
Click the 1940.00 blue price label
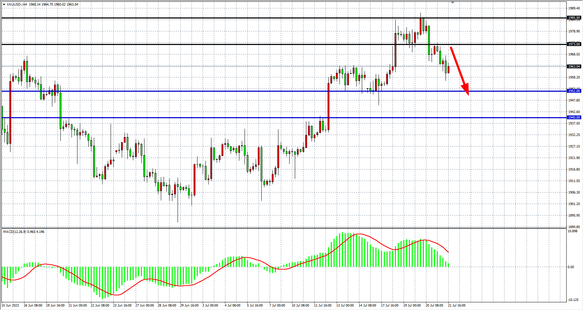(574, 118)
